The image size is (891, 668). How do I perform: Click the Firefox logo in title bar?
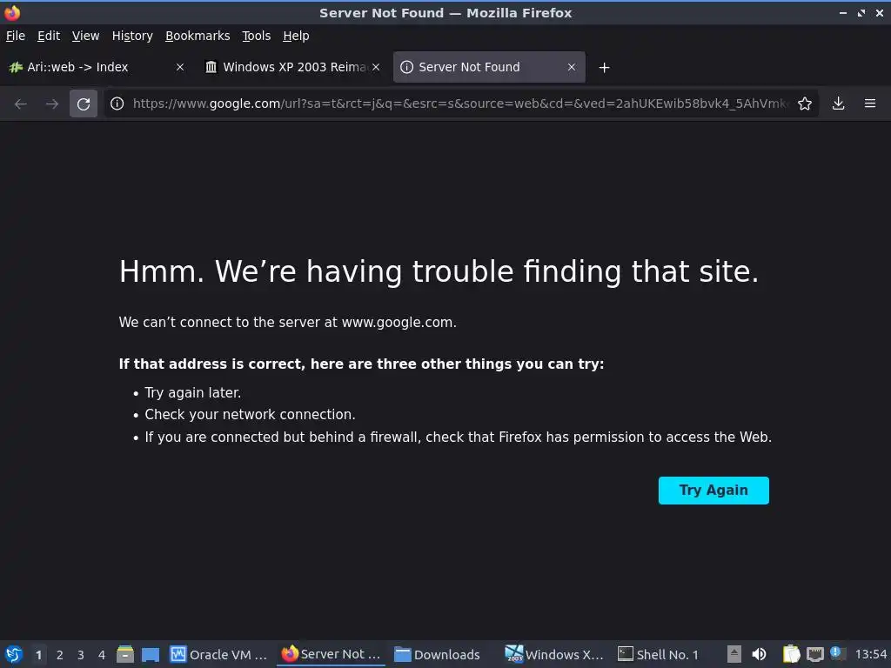12,12
